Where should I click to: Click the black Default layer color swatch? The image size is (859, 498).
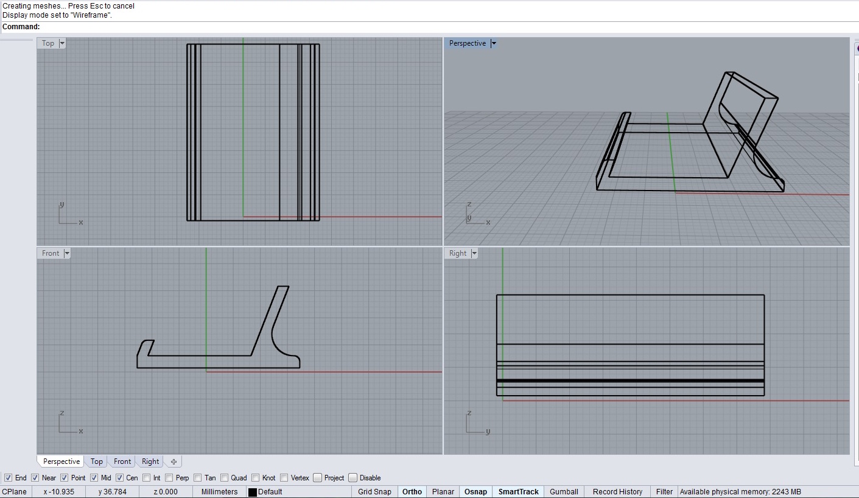pos(252,492)
